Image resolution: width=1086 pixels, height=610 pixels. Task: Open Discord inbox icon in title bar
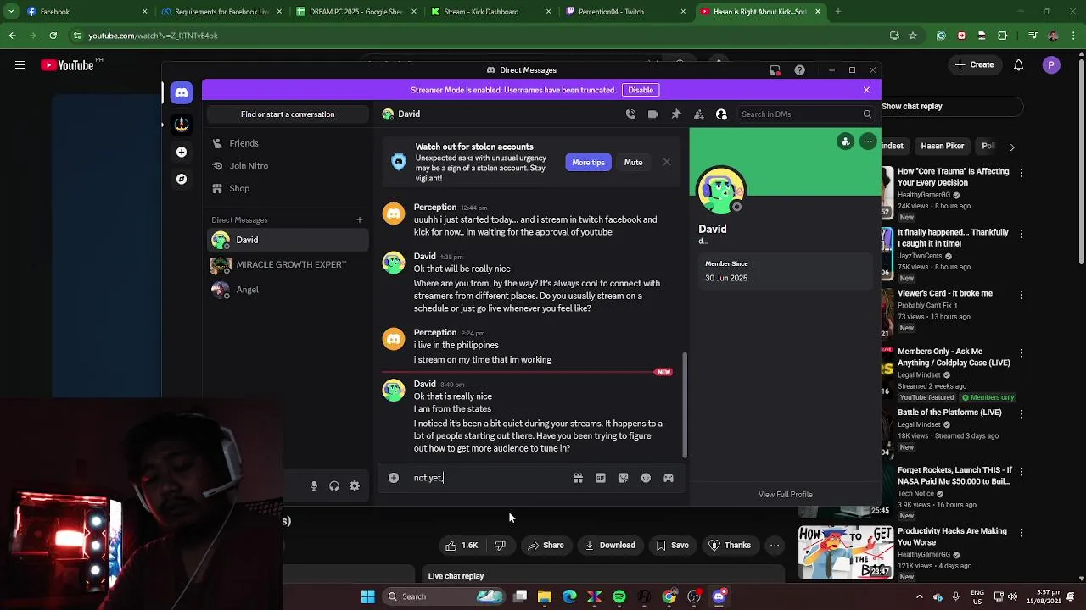tap(775, 70)
